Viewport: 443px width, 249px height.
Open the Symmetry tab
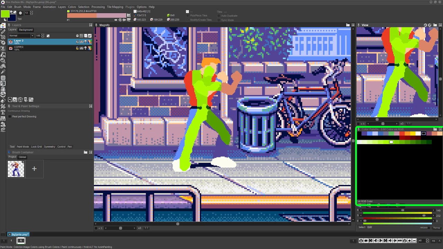tap(49, 147)
